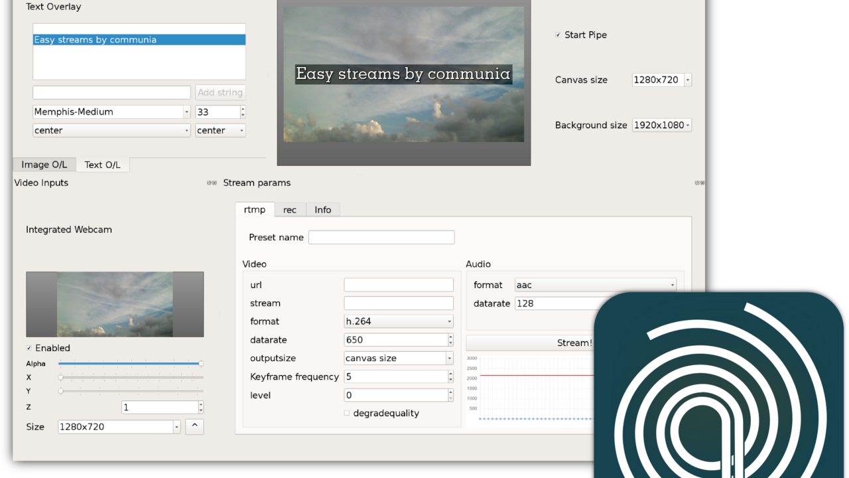Select the rec tab
The image size is (849, 478).
pos(290,210)
